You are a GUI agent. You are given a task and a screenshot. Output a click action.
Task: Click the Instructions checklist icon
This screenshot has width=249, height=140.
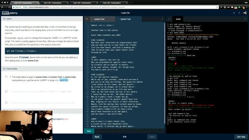tap(4, 69)
